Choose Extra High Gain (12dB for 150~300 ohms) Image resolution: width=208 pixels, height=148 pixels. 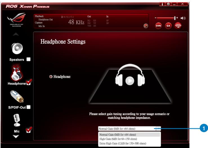pos(129,143)
